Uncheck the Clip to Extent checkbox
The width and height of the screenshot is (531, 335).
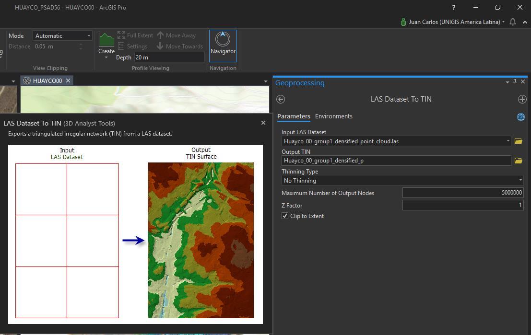pos(285,216)
